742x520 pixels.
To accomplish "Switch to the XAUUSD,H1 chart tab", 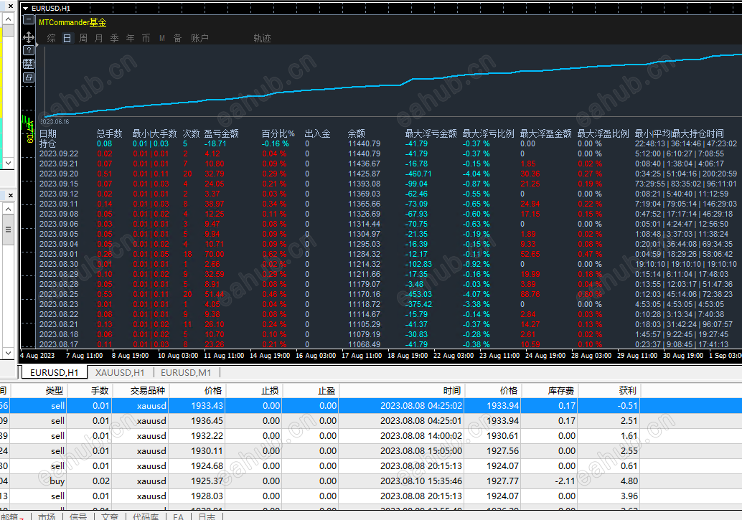I will (x=120, y=372).
